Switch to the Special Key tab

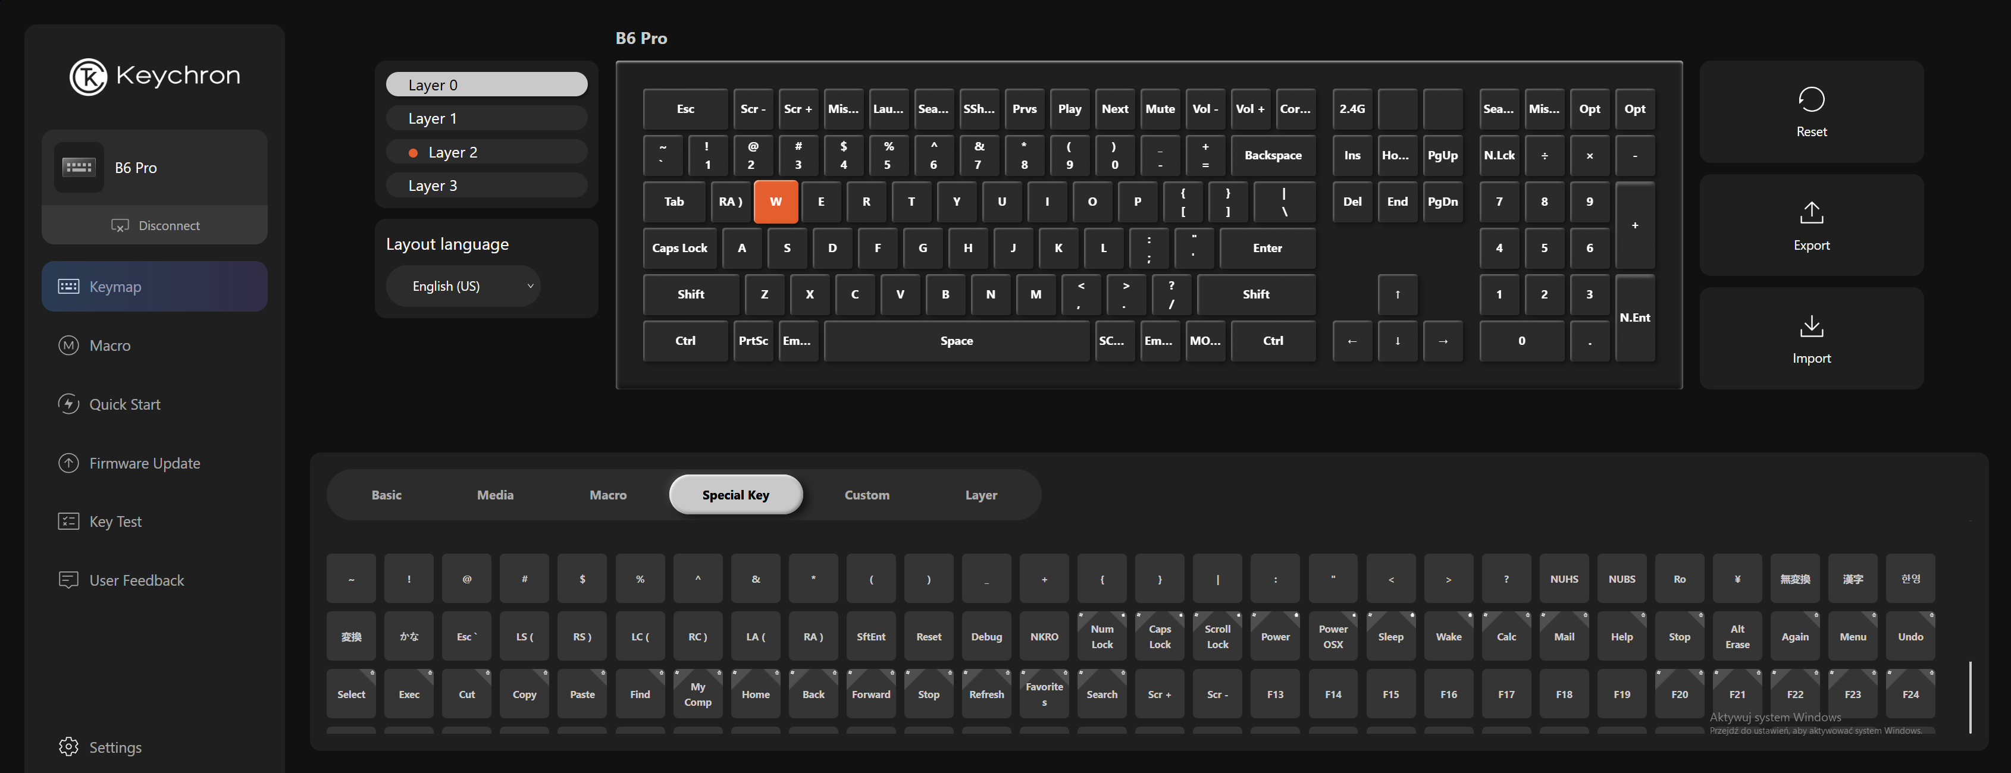coord(735,495)
